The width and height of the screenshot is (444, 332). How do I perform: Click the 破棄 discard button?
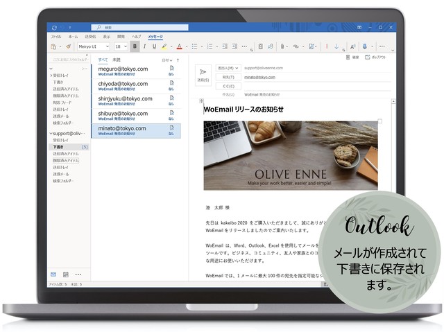point(352,58)
